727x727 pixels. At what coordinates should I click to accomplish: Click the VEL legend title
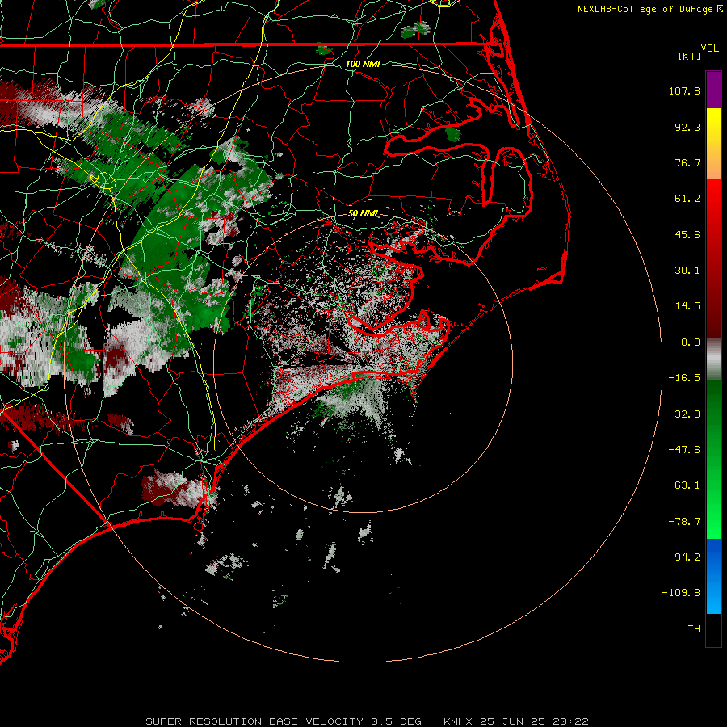click(709, 48)
